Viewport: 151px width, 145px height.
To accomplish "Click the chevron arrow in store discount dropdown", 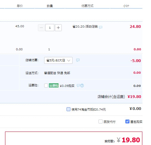I will pyautogui.click(x=69, y=61).
